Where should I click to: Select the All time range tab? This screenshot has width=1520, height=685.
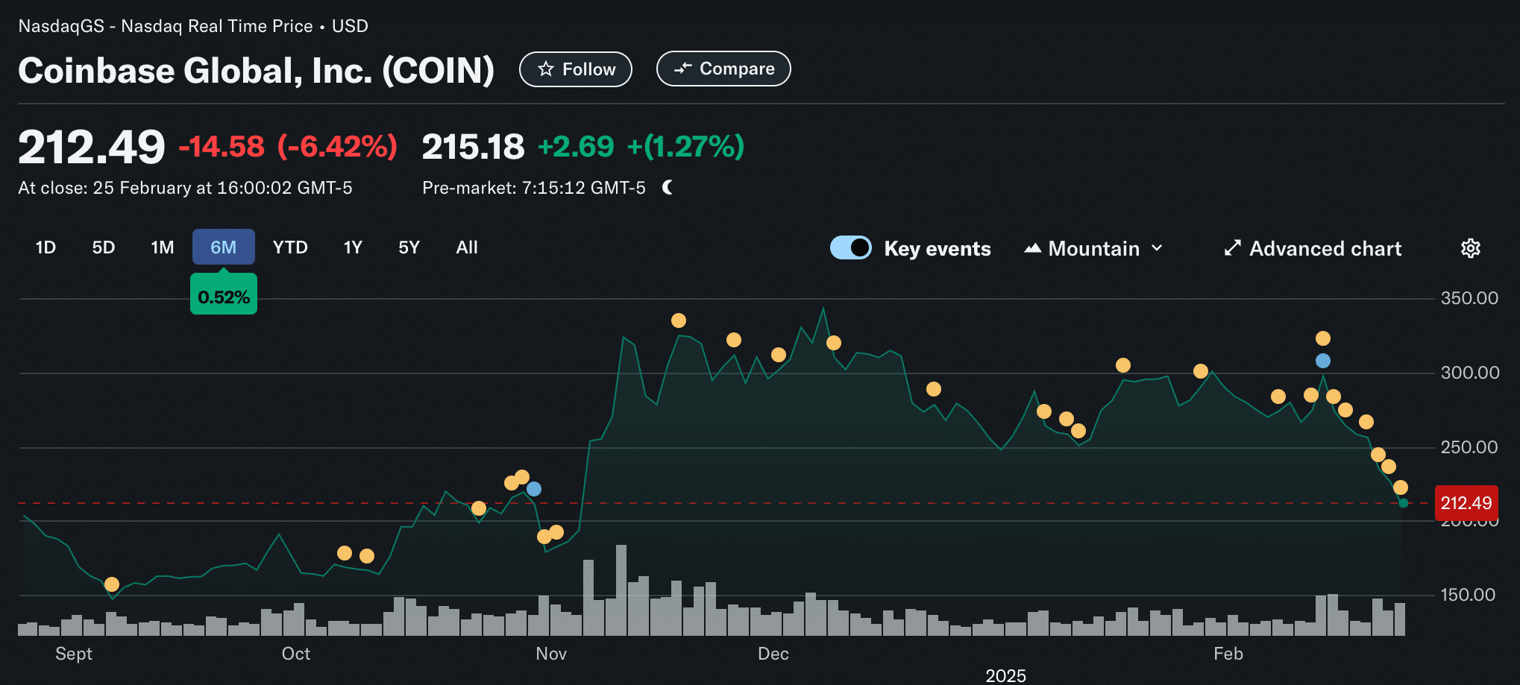point(467,247)
